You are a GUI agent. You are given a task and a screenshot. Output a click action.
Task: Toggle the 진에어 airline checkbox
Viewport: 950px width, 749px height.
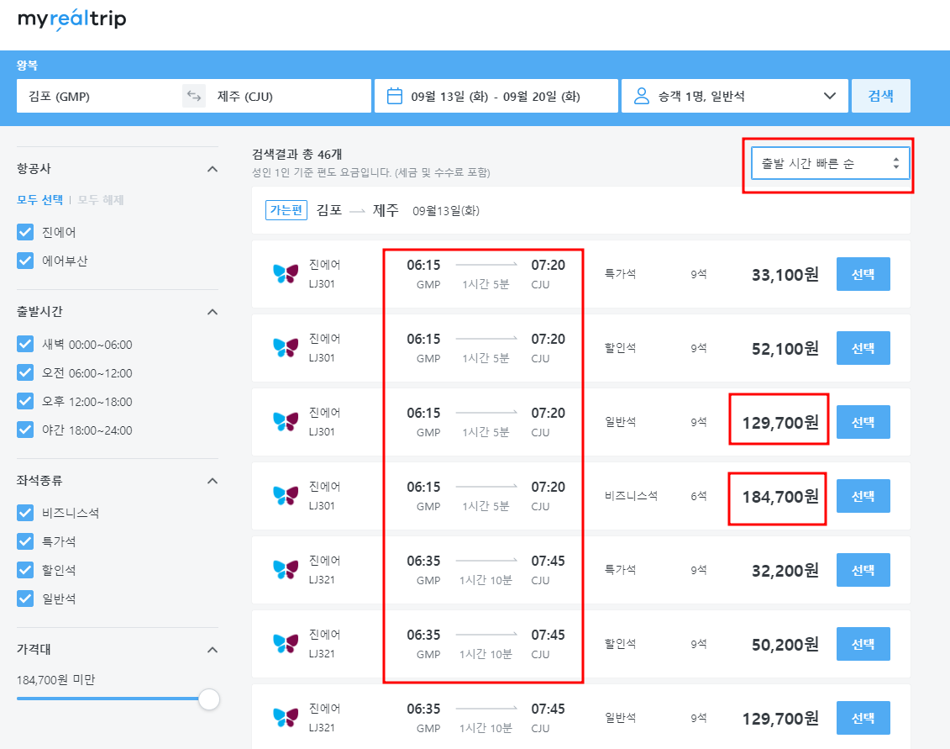(25, 232)
